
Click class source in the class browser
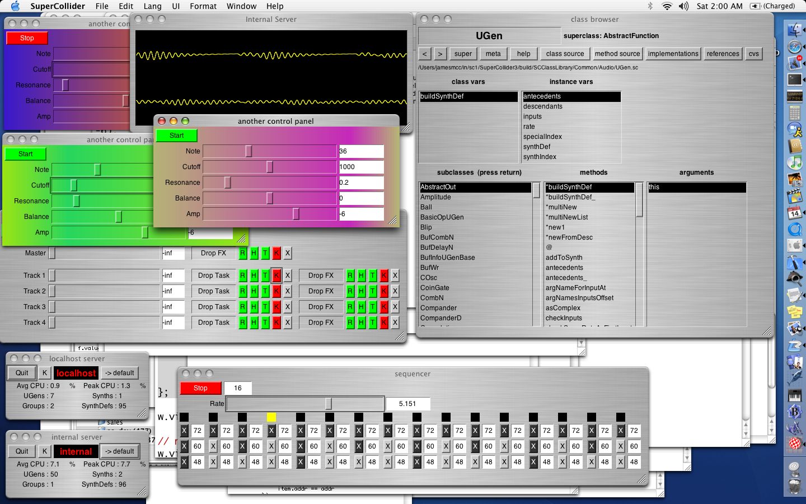coord(565,53)
